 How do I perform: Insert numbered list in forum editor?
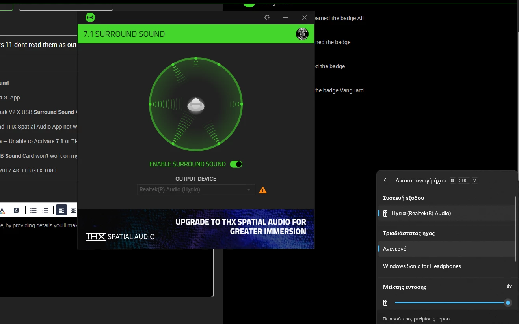tap(45, 210)
